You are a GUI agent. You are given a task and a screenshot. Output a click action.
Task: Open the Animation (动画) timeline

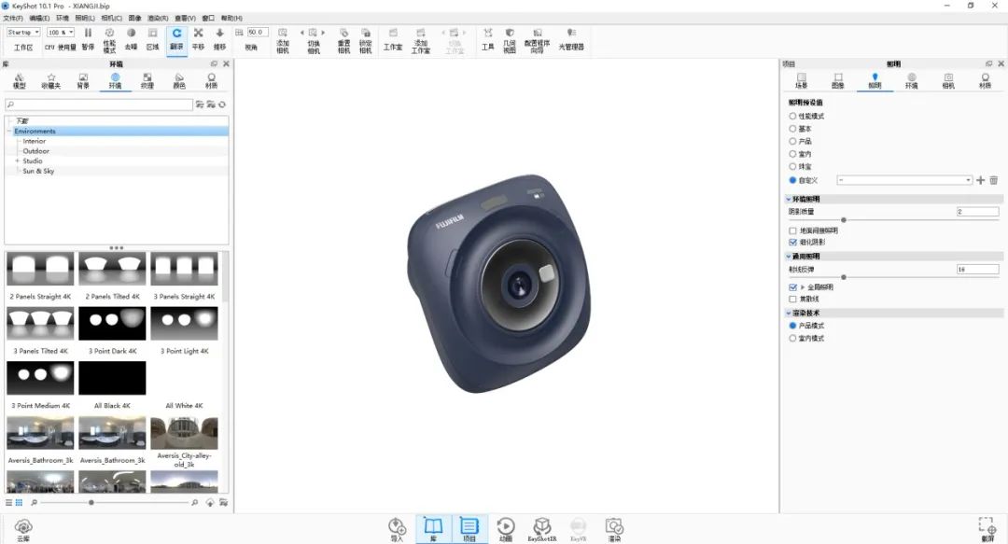506,530
